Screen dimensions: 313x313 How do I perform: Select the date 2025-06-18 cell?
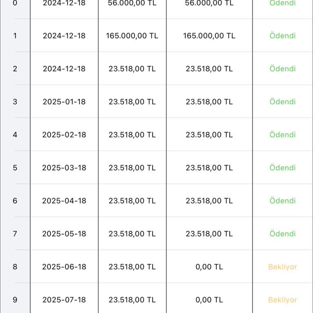click(x=64, y=267)
